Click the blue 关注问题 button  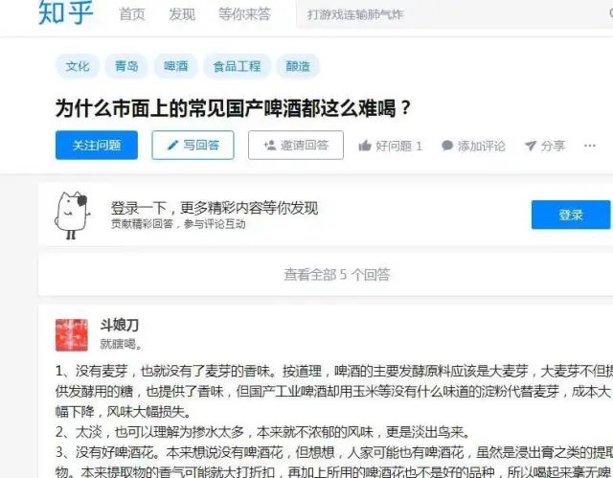tap(97, 145)
